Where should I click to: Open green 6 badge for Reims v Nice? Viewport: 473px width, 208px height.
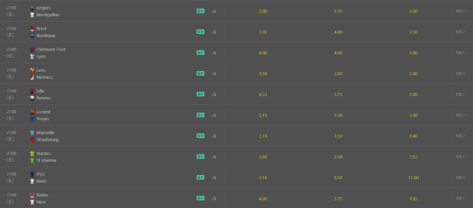[x=201, y=198]
